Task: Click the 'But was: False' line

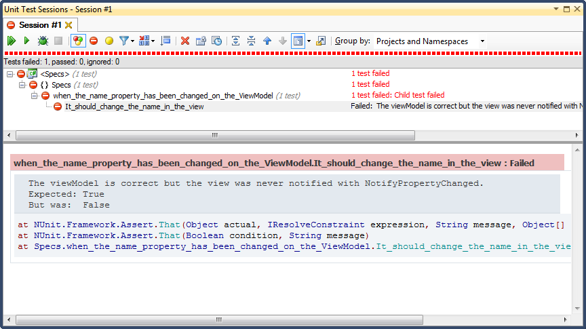Action: 69,205
